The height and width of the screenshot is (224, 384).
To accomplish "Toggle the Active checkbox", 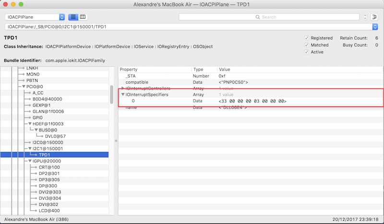I will click(307, 52).
